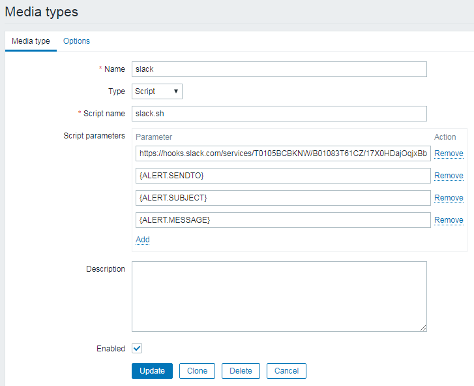Viewport: 474px width, 386px height.
Task: Grab the Description resize handle
Action: pyautogui.click(x=423, y=328)
